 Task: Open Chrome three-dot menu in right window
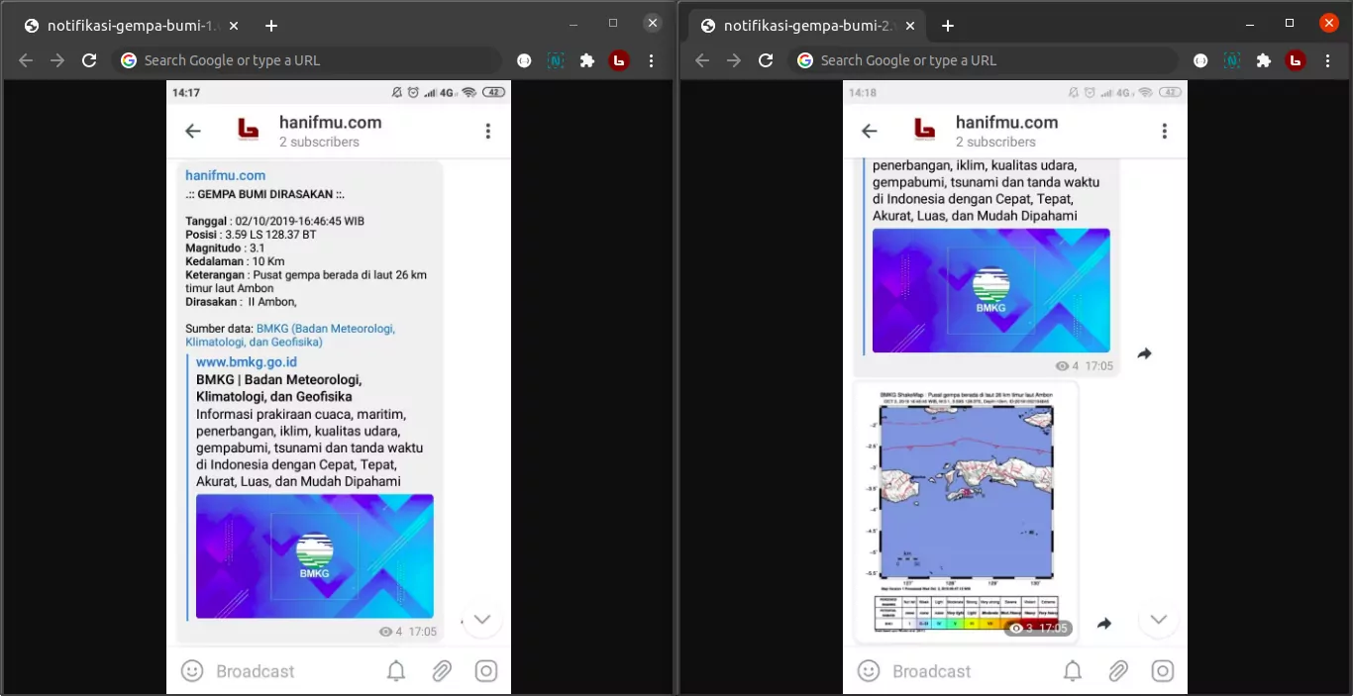pos(1327,60)
